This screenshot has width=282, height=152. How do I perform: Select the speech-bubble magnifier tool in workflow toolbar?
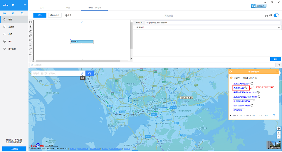pyautogui.click(x=31, y=40)
